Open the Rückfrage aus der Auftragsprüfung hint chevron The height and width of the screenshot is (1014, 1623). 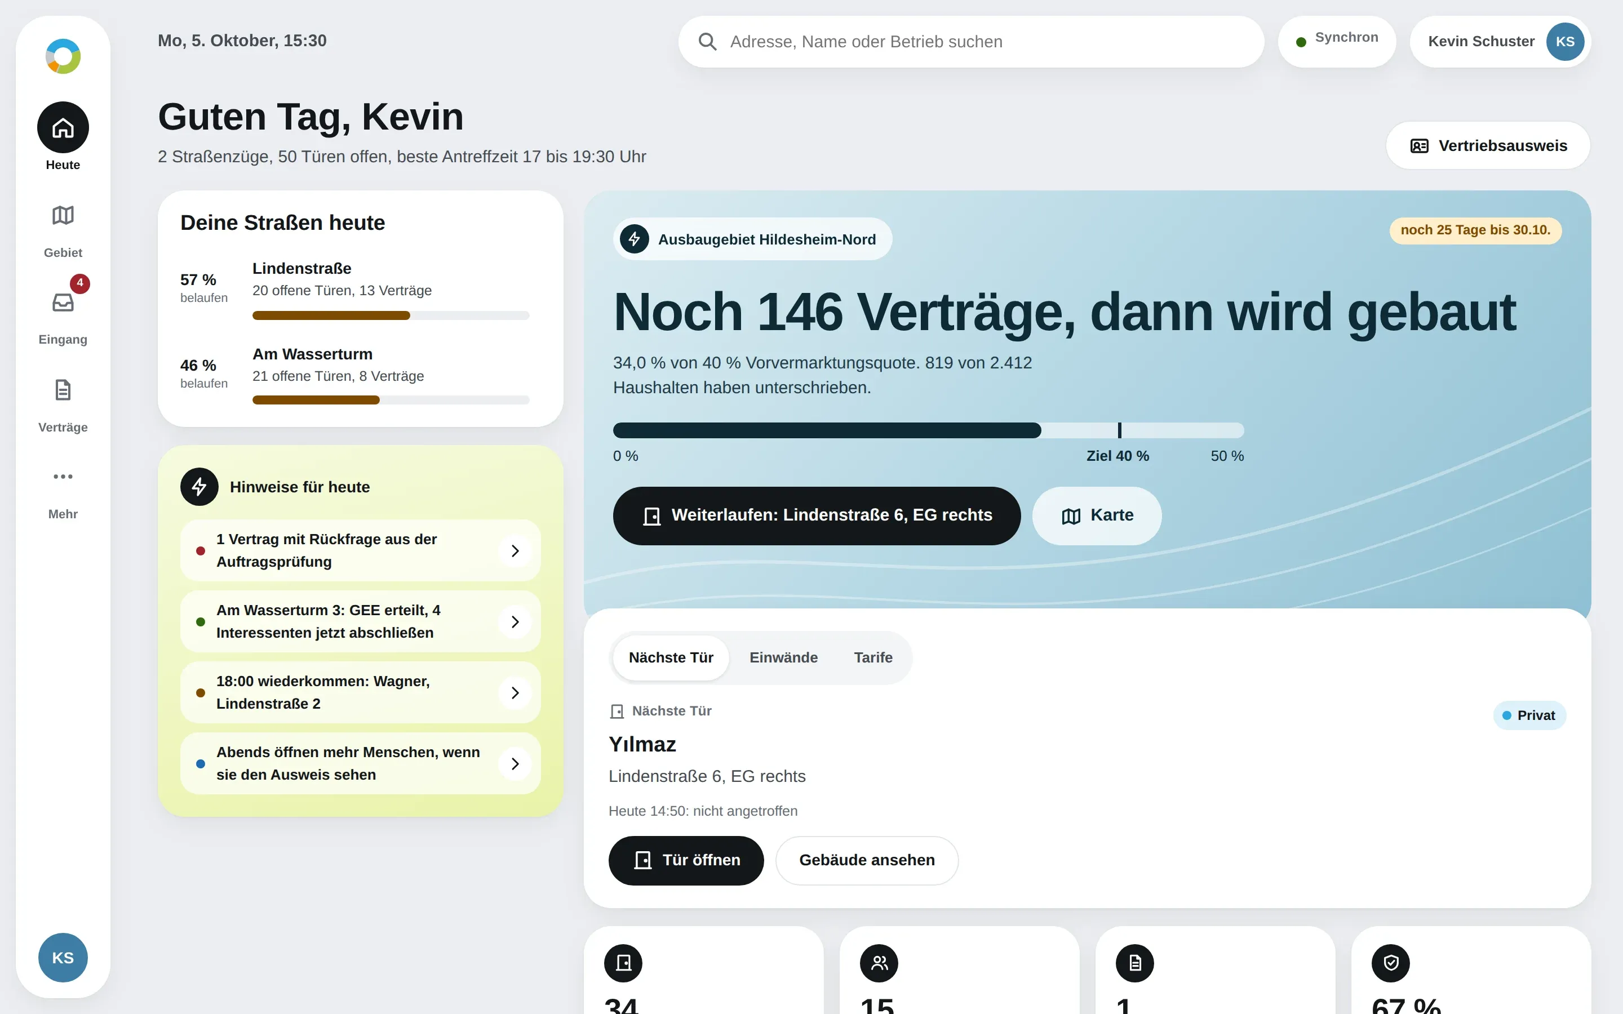click(515, 550)
